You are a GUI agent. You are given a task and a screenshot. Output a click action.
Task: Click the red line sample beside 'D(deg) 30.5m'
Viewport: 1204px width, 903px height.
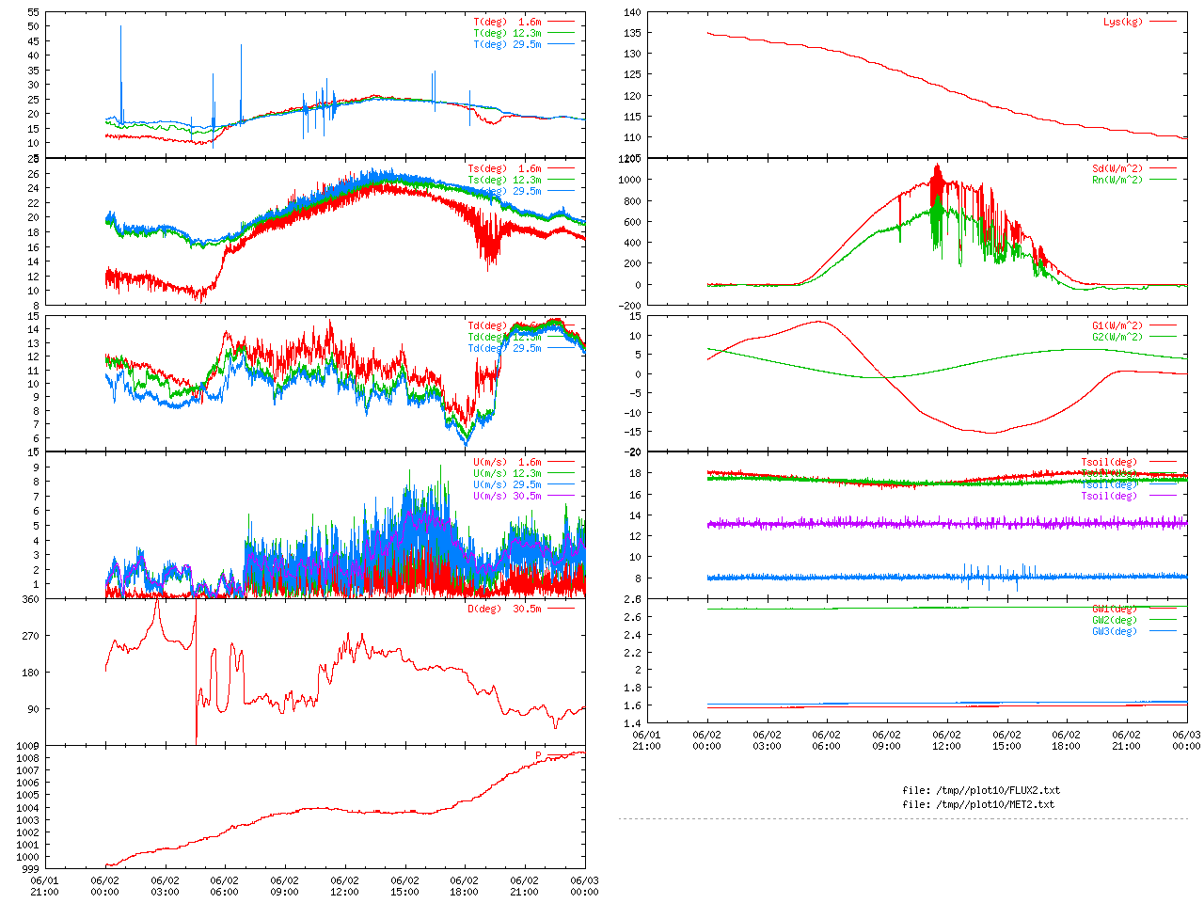click(561, 609)
